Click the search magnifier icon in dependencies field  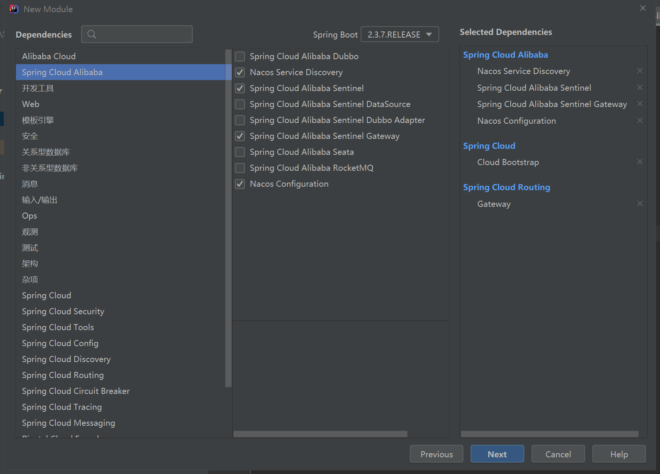coord(91,34)
